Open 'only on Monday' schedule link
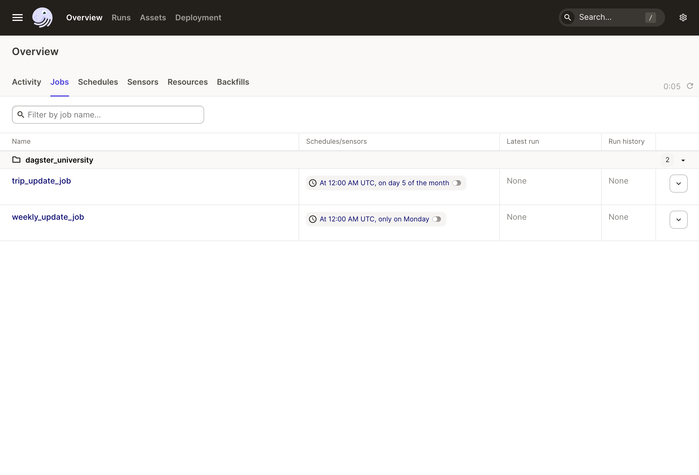 [374, 219]
